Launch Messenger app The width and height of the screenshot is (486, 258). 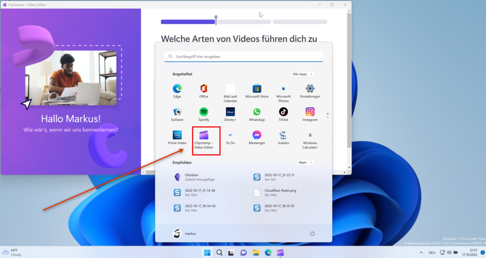click(x=257, y=138)
